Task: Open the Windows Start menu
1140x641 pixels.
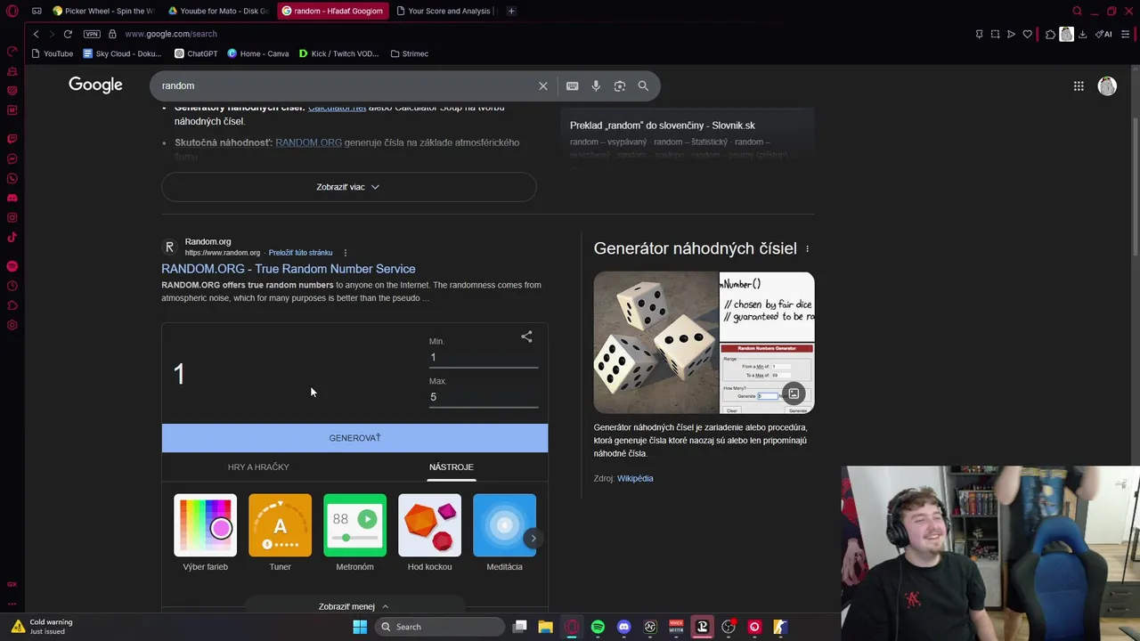Action: (360, 627)
